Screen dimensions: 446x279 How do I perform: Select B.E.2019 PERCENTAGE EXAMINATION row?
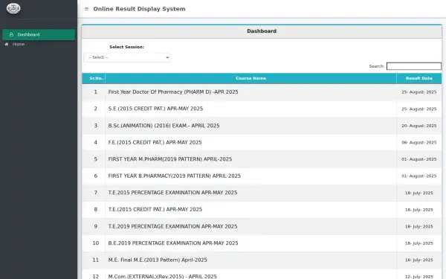click(262, 243)
